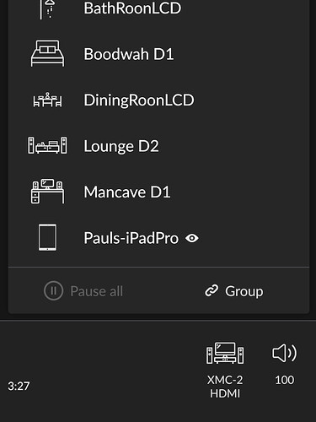This screenshot has width=316, height=422.
Task: Click the Lounge D2 speaker sofa icon
Action: point(47,145)
